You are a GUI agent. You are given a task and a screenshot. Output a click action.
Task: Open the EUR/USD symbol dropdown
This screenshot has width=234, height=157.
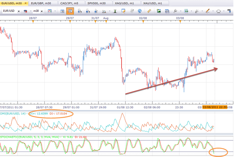pyautogui.click(x=11, y=11)
